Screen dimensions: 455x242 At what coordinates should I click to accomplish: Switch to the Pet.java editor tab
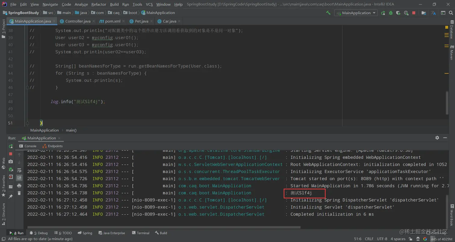pyautogui.click(x=141, y=21)
